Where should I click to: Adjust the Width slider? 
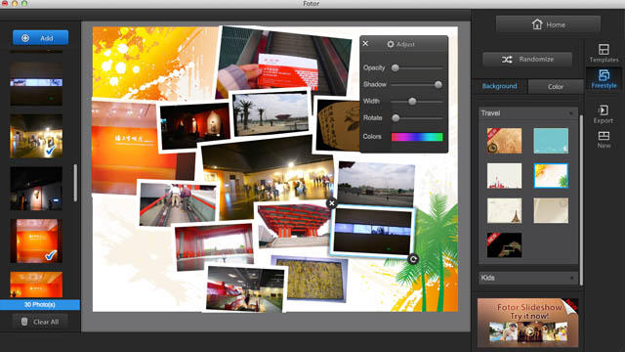coord(417,102)
